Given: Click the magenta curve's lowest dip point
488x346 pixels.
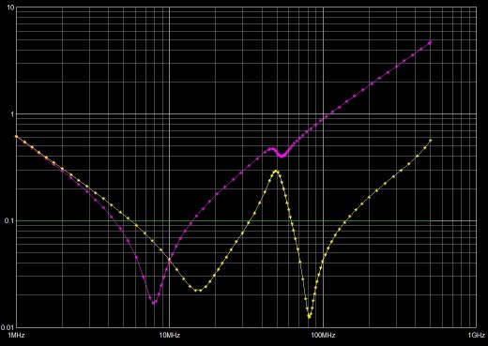Looking at the screenshot, I should 154,303.
